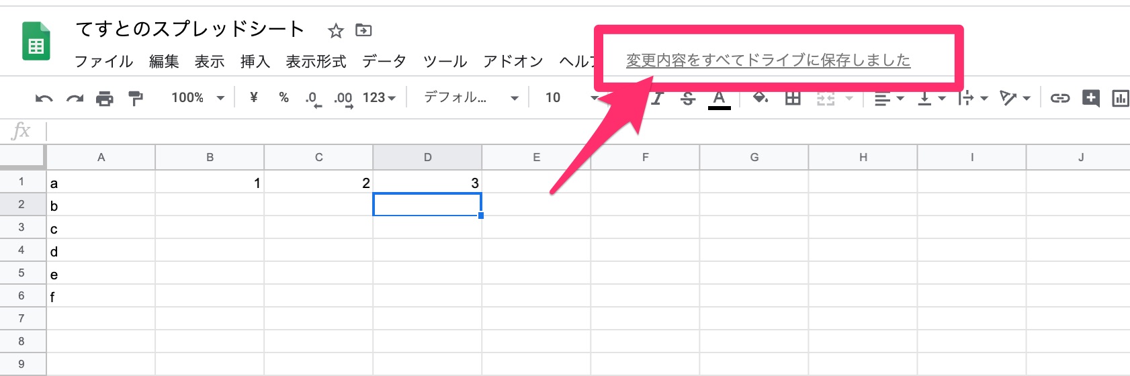This screenshot has width=1130, height=376.
Task: Toggle strikethrough text formatting
Action: click(687, 99)
